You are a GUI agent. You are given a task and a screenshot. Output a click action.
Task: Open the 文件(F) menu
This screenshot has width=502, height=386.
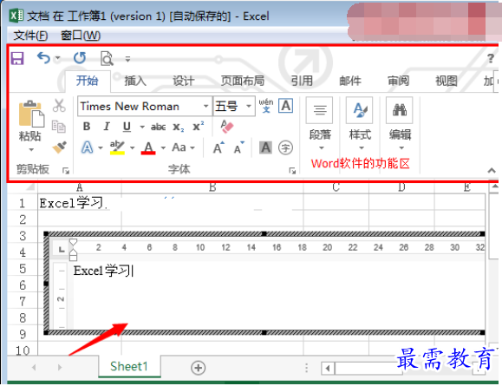point(30,36)
